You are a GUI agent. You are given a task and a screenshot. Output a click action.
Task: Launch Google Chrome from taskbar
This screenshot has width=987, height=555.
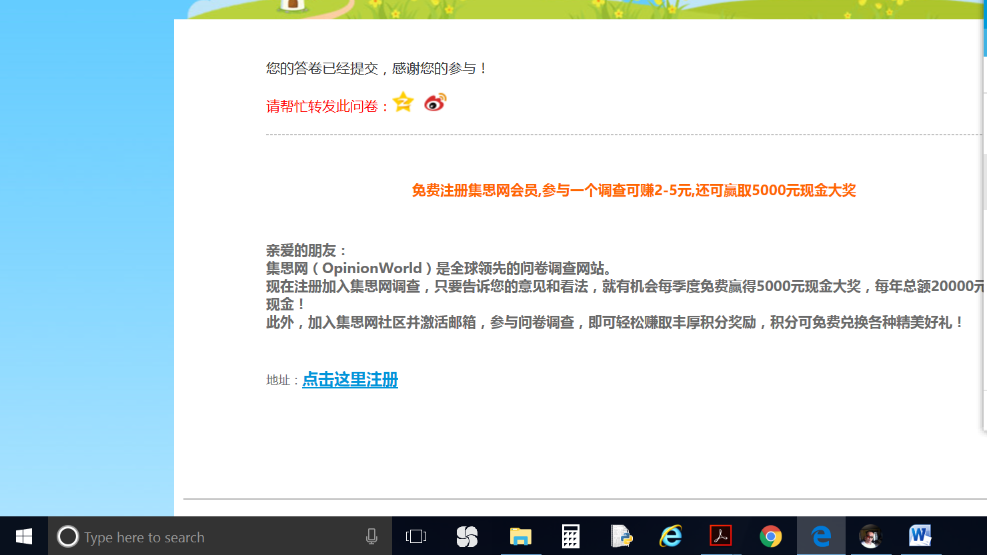(x=771, y=536)
